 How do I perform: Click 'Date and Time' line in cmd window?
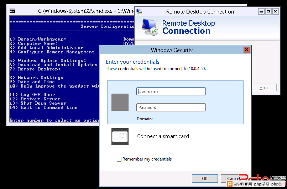pyautogui.click(x=32, y=82)
